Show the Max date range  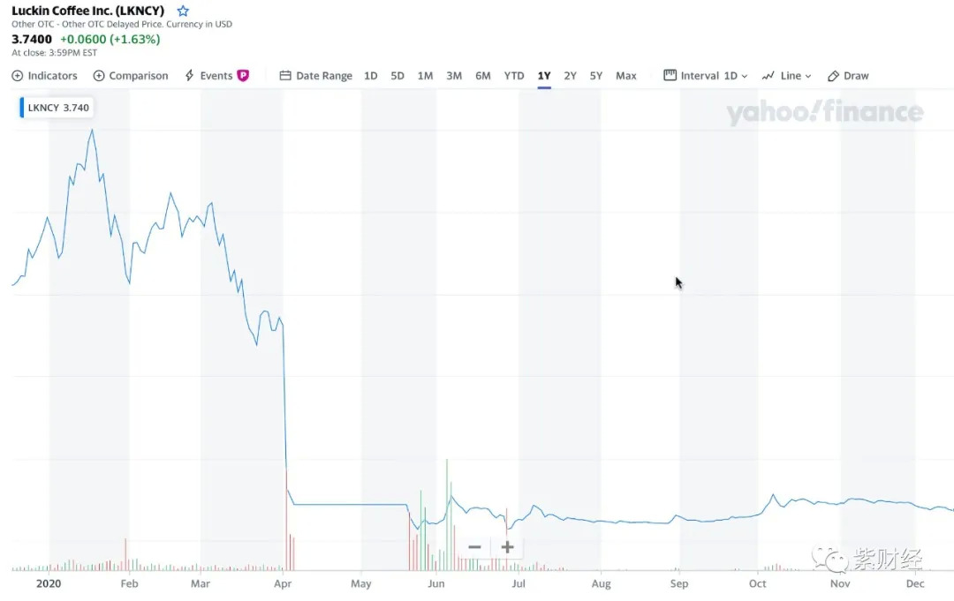[x=626, y=76]
